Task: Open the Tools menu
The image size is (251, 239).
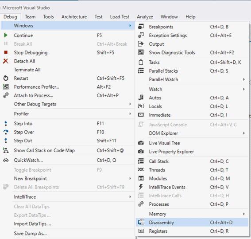Action: (48, 17)
